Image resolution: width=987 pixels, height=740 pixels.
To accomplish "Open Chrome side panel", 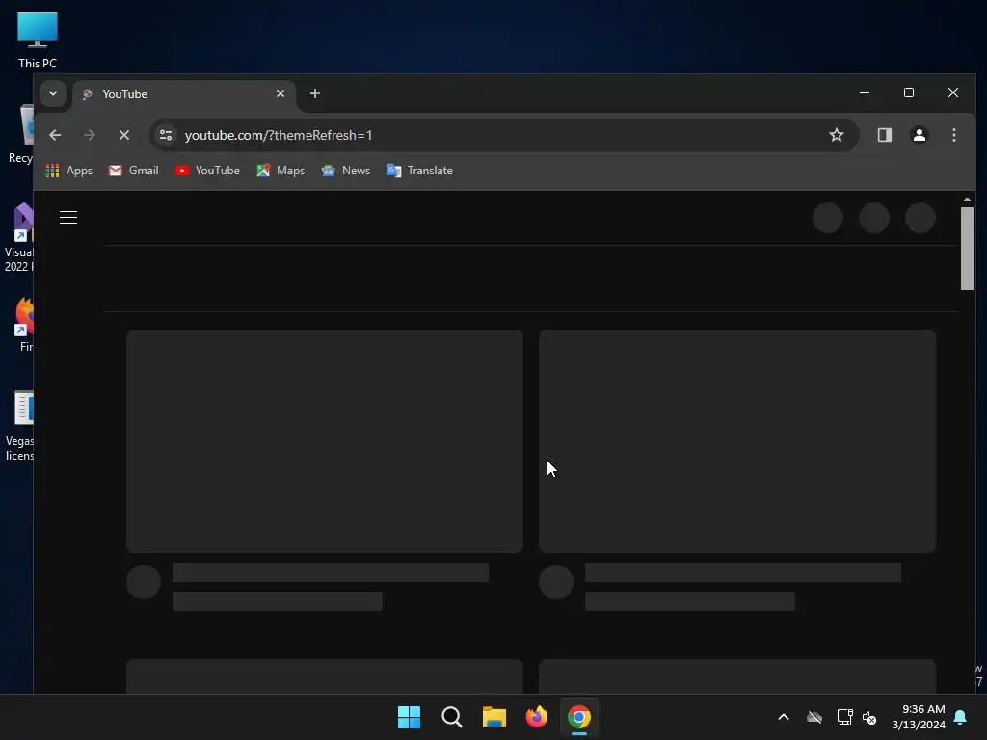I will pos(885,135).
